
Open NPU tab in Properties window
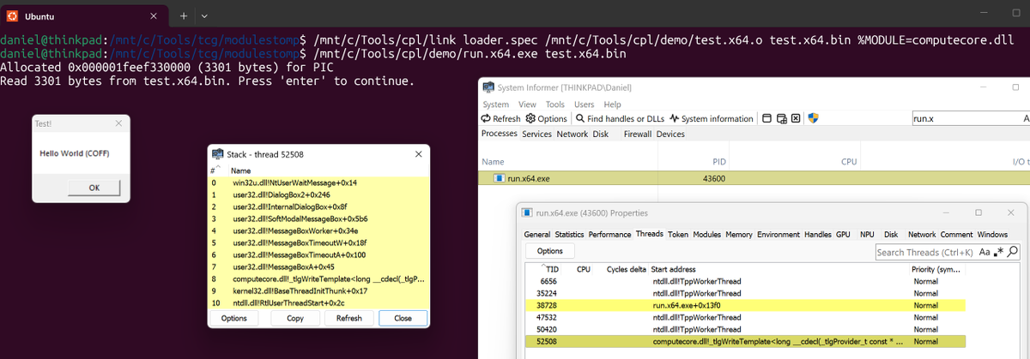coord(867,234)
